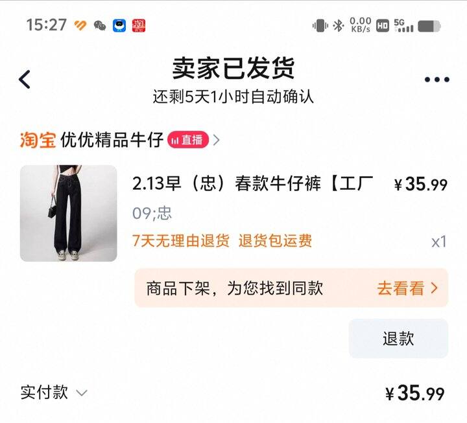
Task: Open the three-dot more options menu
Action: 437,80
